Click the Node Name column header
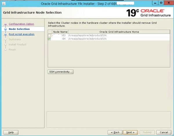The image size is (174, 136). [60, 32]
